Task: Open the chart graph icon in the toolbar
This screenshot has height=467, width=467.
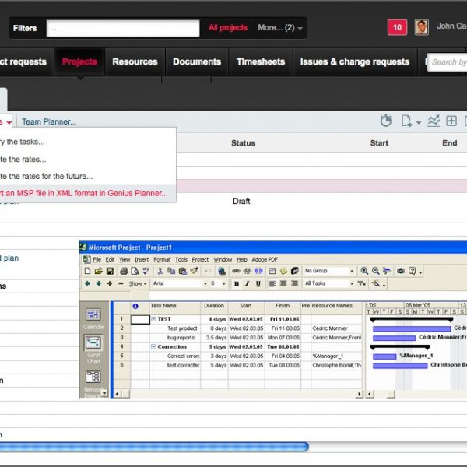Action: click(x=433, y=121)
